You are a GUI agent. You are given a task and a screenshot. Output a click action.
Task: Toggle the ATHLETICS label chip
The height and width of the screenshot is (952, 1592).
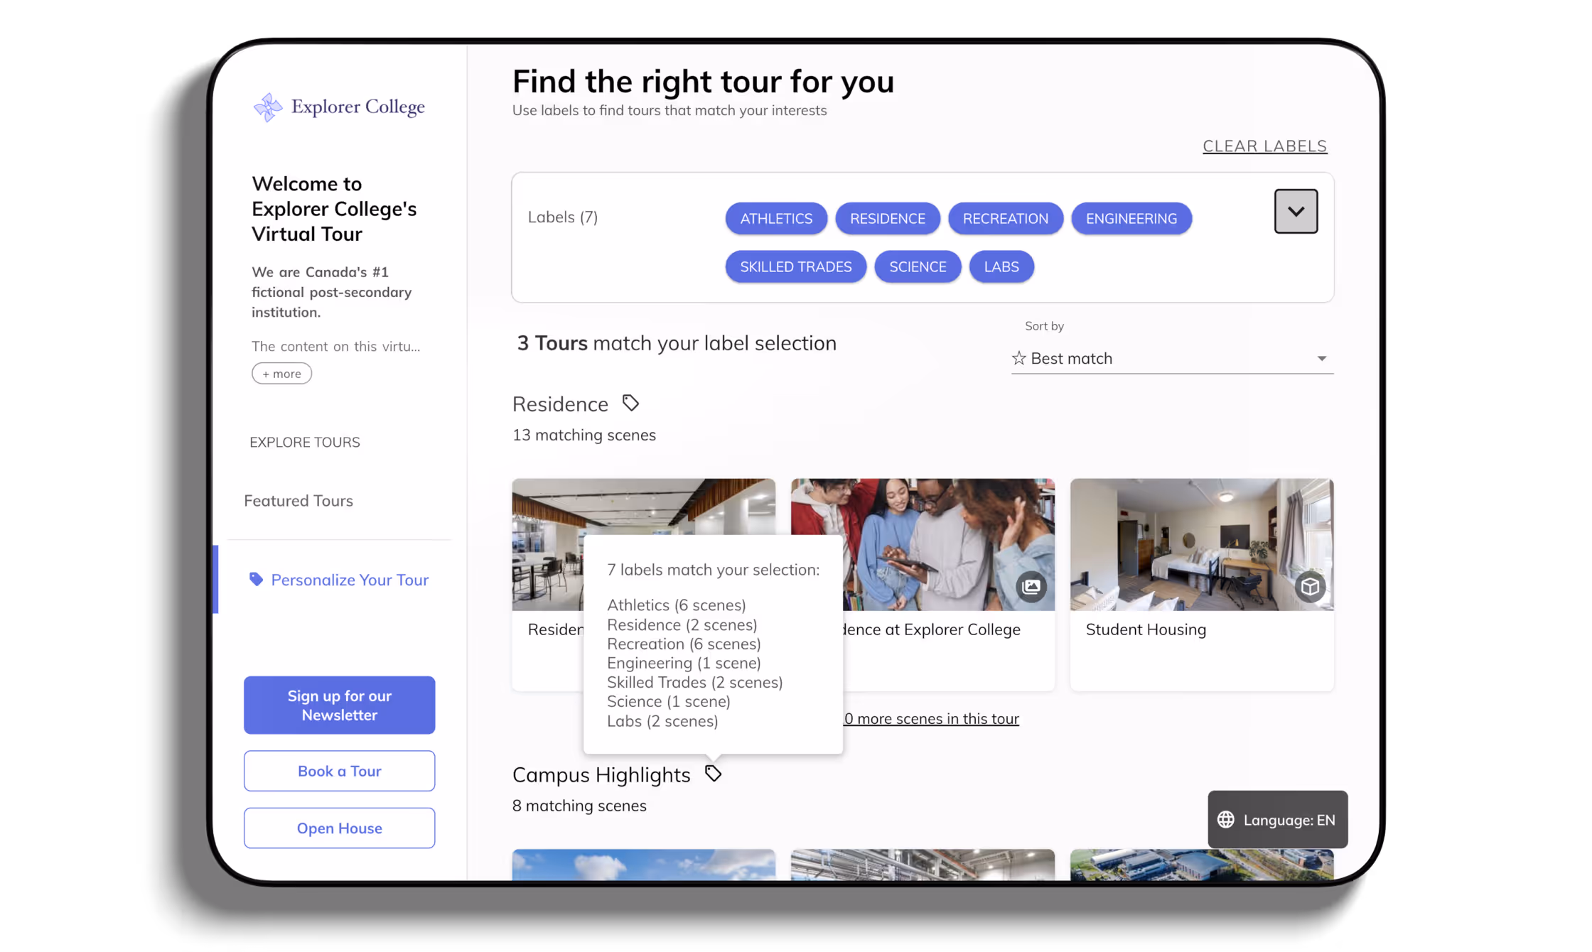776,219
